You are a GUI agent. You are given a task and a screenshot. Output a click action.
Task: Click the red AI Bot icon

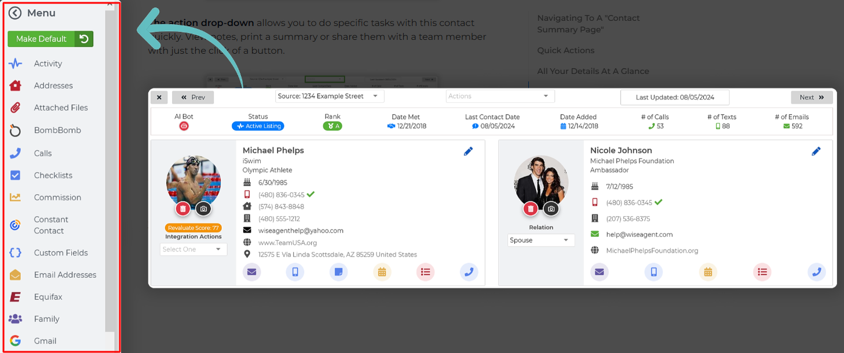pos(184,126)
